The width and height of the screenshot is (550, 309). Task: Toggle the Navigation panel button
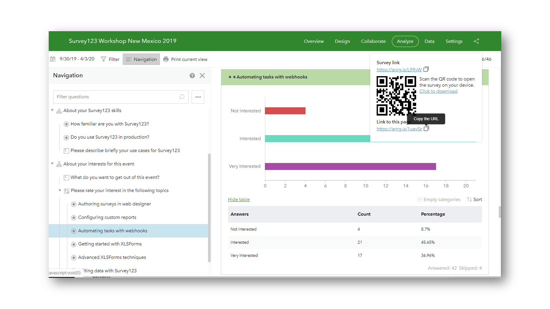point(141,59)
